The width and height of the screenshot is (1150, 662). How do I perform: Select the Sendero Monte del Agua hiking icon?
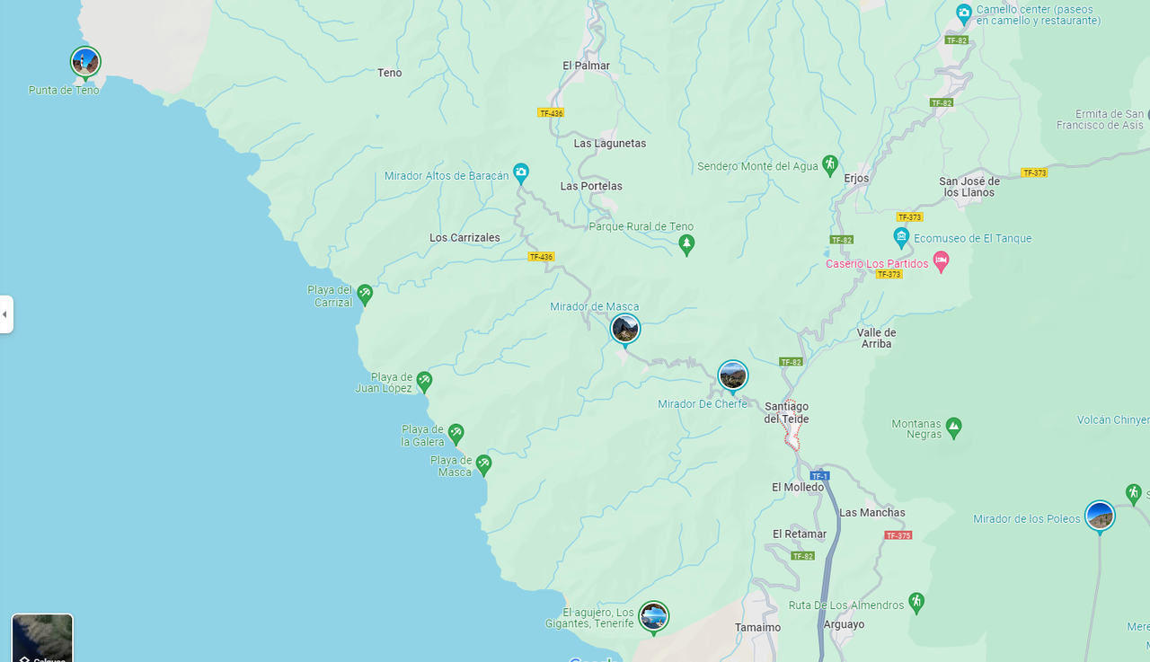click(830, 164)
